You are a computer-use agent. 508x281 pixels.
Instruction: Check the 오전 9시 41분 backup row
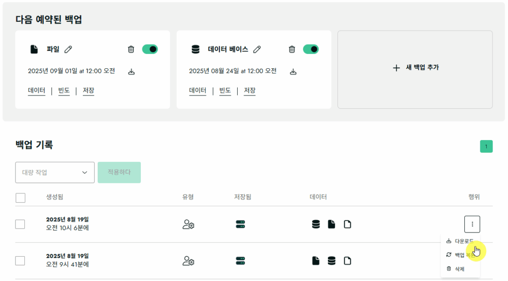[20, 261]
